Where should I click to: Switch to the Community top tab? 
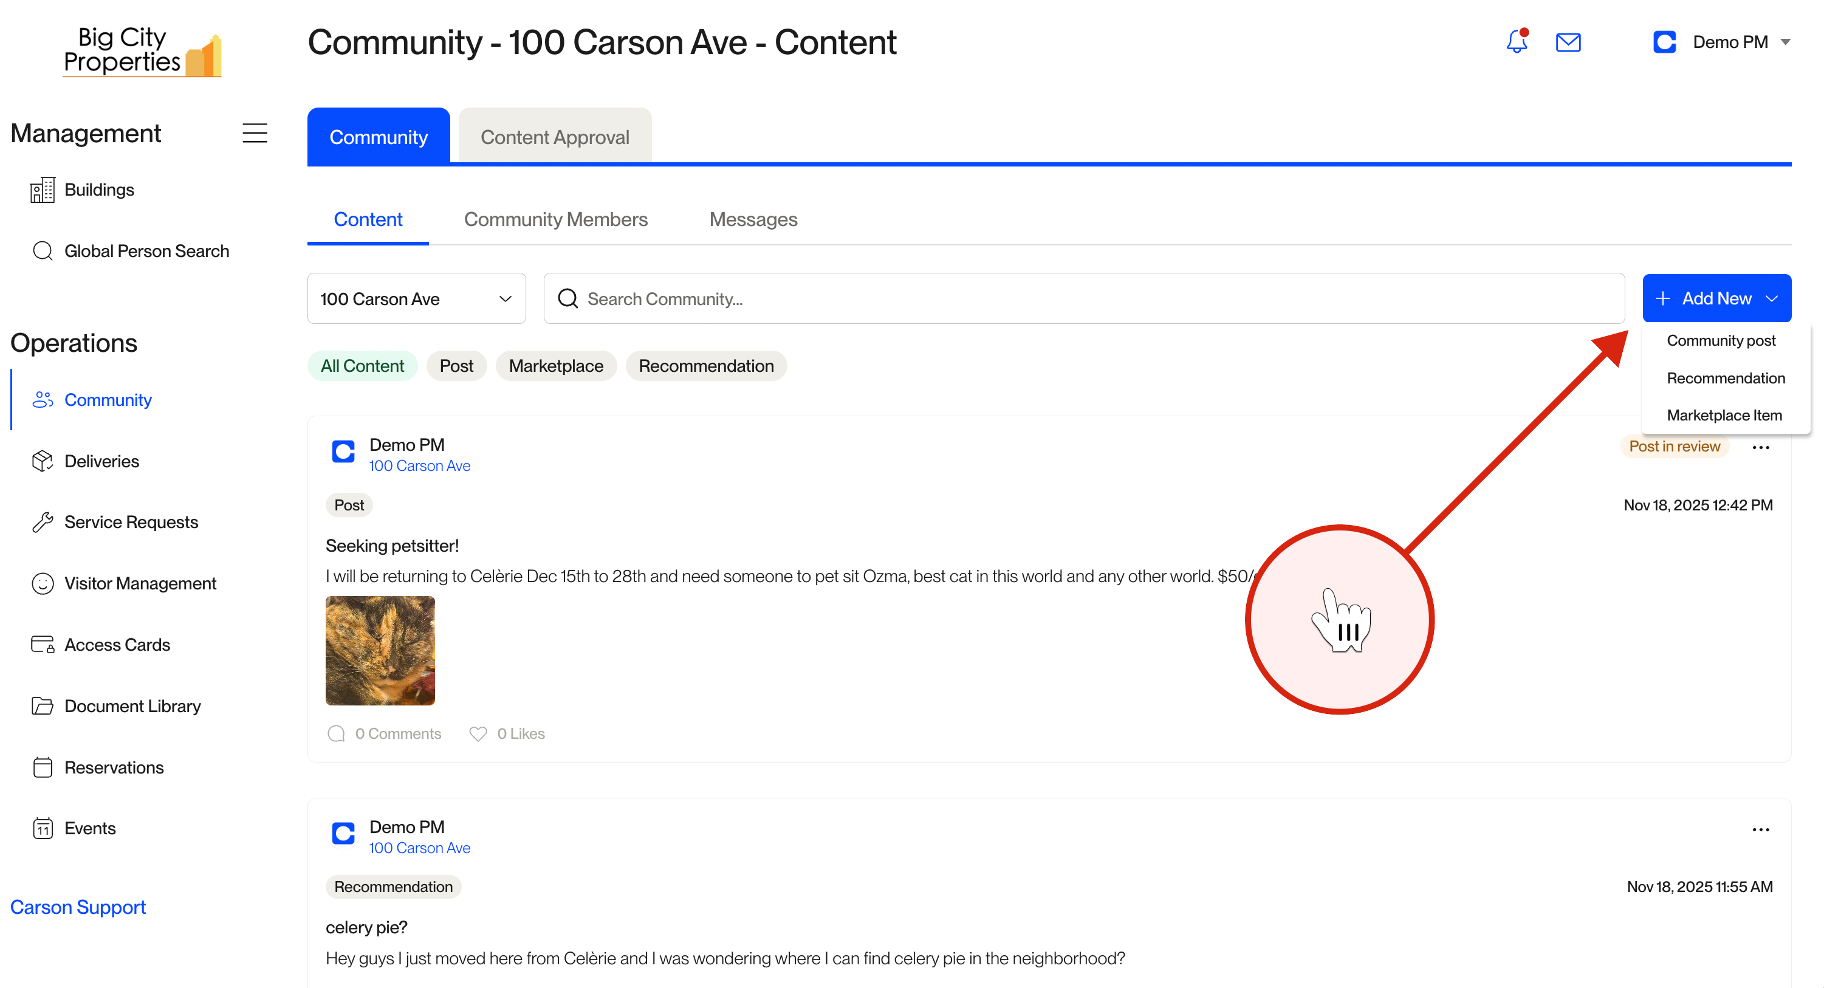coord(378,137)
